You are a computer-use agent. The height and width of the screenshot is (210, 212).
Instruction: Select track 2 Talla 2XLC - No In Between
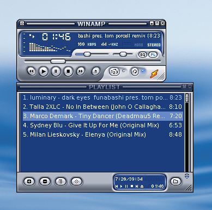click(x=102, y=107)
